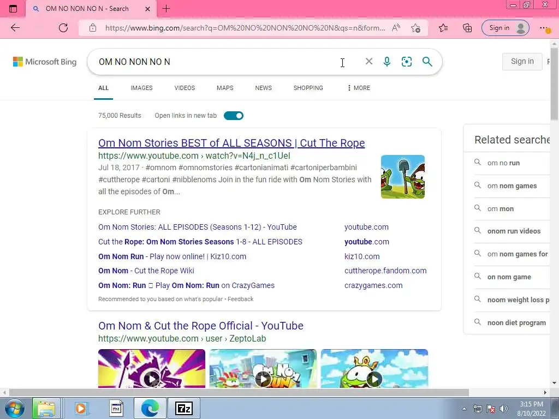Switch to the NEWS tab
The height and width of the screenshot is (419, 559).
[x=264, y=88]
